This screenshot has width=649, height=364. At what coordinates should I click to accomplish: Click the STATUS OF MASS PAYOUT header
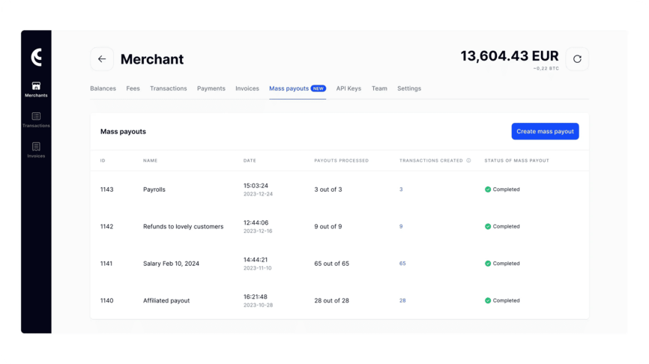coord(516,160)
